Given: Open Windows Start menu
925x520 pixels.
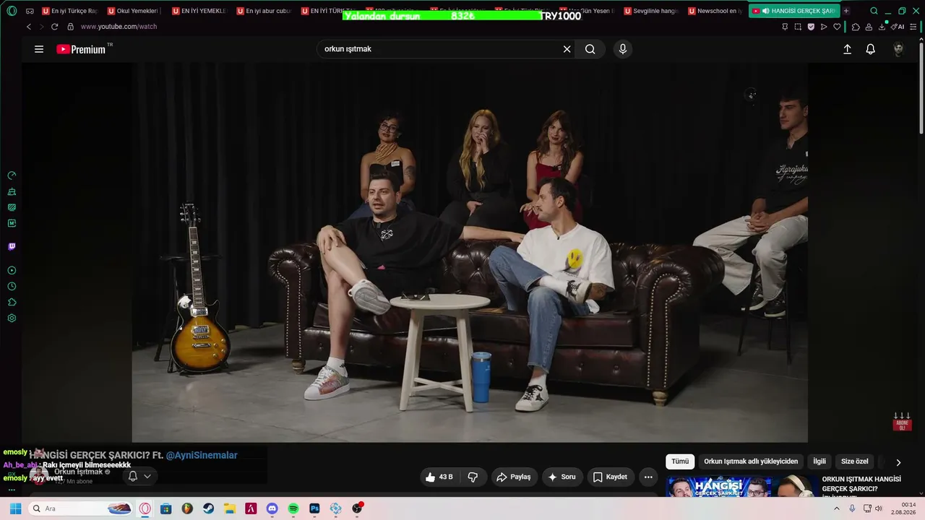Looking at the screenshot, I should 15,508.
